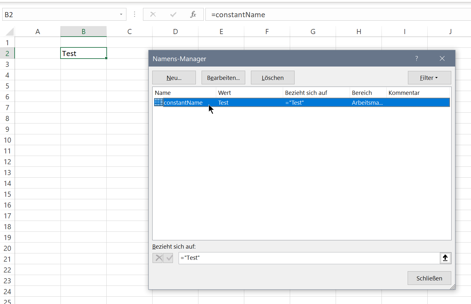Select row 12 header
The image size is (471, 304).
tap(7, 161)
